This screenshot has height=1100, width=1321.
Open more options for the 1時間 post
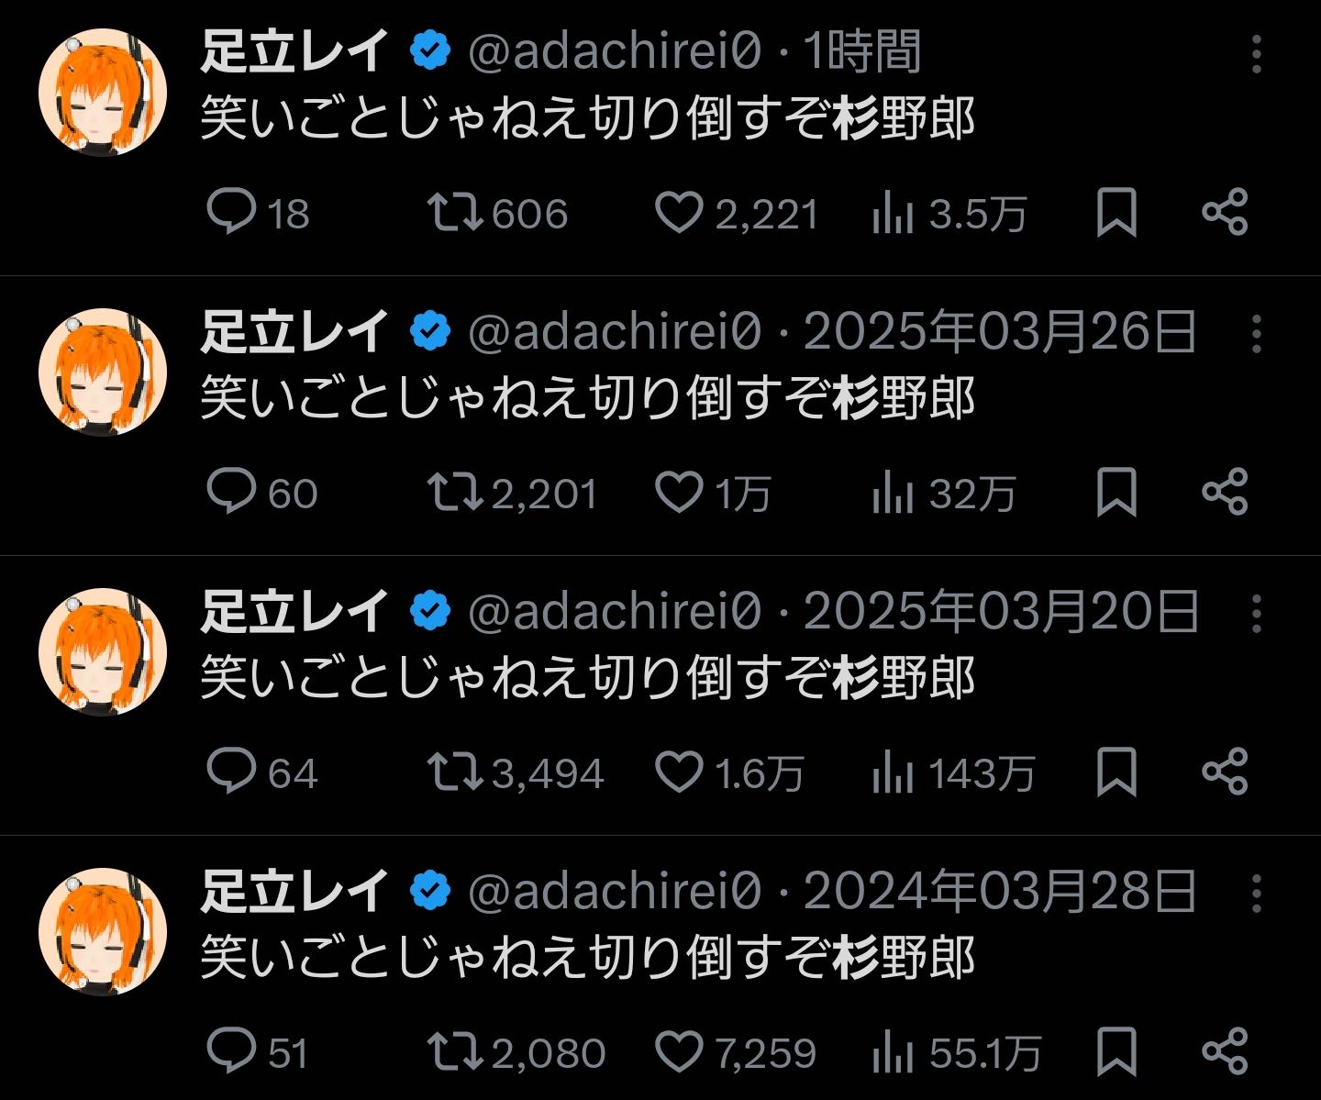pos(1256,54)
